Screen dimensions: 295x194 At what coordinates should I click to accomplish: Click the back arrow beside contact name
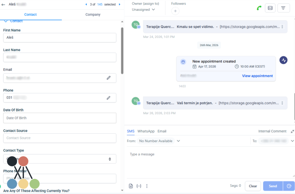(x=3, y=5)
